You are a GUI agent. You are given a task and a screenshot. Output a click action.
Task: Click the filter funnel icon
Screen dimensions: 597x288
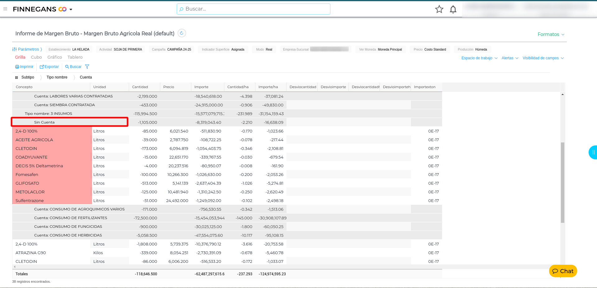point(87,67)
